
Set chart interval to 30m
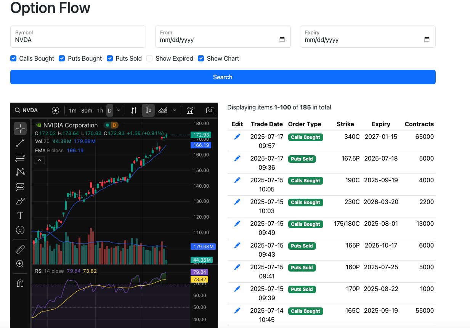point(87,111)
